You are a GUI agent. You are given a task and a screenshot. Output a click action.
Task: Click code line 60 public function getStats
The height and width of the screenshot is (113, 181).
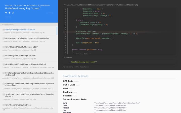[x=87, y=49]
